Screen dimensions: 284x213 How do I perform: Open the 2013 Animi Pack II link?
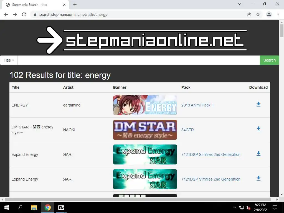[x=197, y=105]
